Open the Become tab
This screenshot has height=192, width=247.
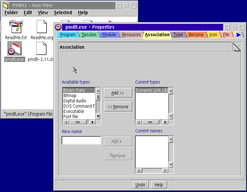coord(196,35)
